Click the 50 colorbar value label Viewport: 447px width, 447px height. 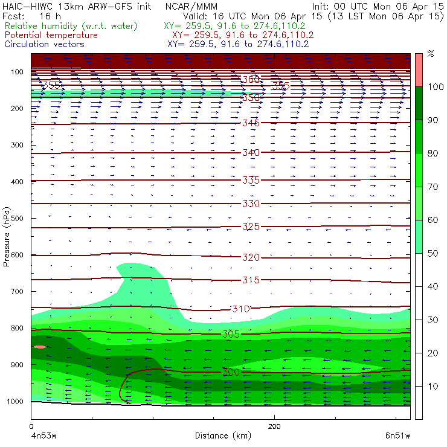coord(433,254)
